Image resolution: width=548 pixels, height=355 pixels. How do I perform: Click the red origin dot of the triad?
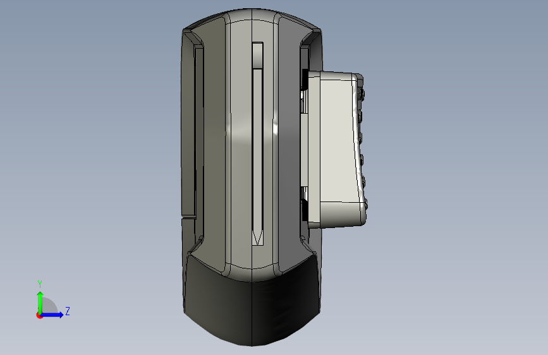pyautogui.click(x=39, y=315)
